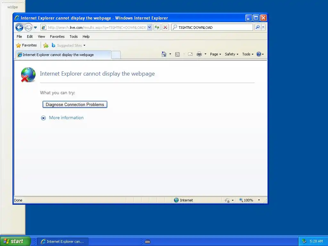This screenshot has height=246, width=328.
Task: Open the File menu
Action: [19, 37]
